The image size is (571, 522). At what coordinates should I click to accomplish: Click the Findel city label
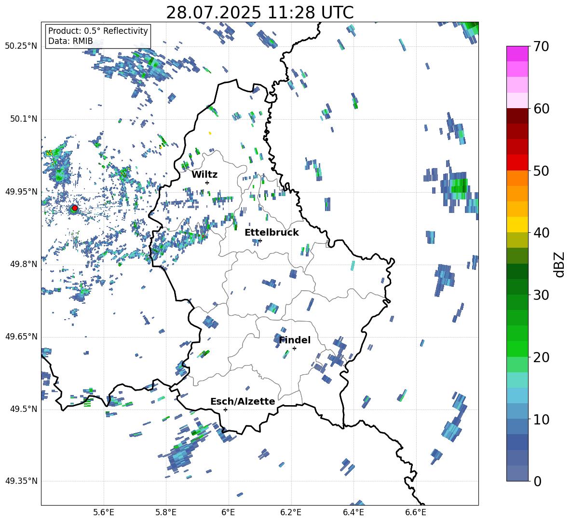point(295,340)
